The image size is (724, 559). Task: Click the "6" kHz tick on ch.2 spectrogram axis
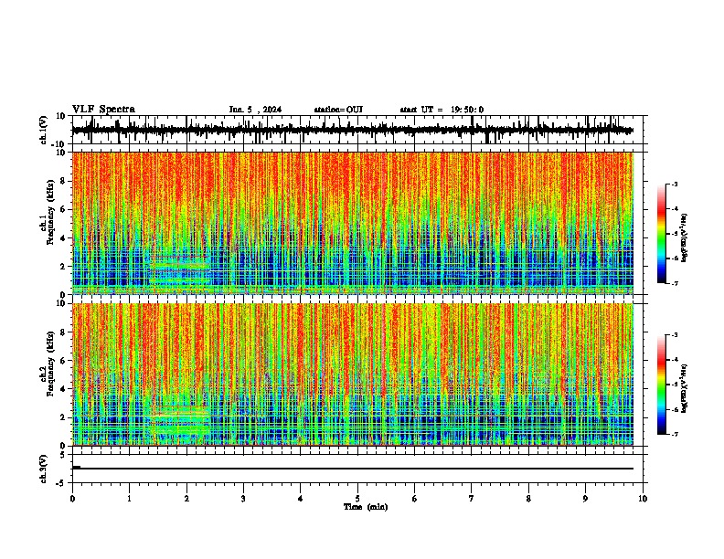coord(63,361)
